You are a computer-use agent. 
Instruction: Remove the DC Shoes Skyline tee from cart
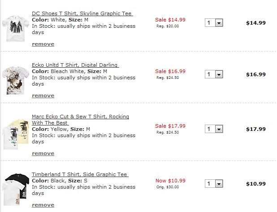[43, 44]
